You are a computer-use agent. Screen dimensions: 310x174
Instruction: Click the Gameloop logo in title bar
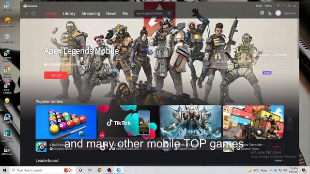coord(30,6)
